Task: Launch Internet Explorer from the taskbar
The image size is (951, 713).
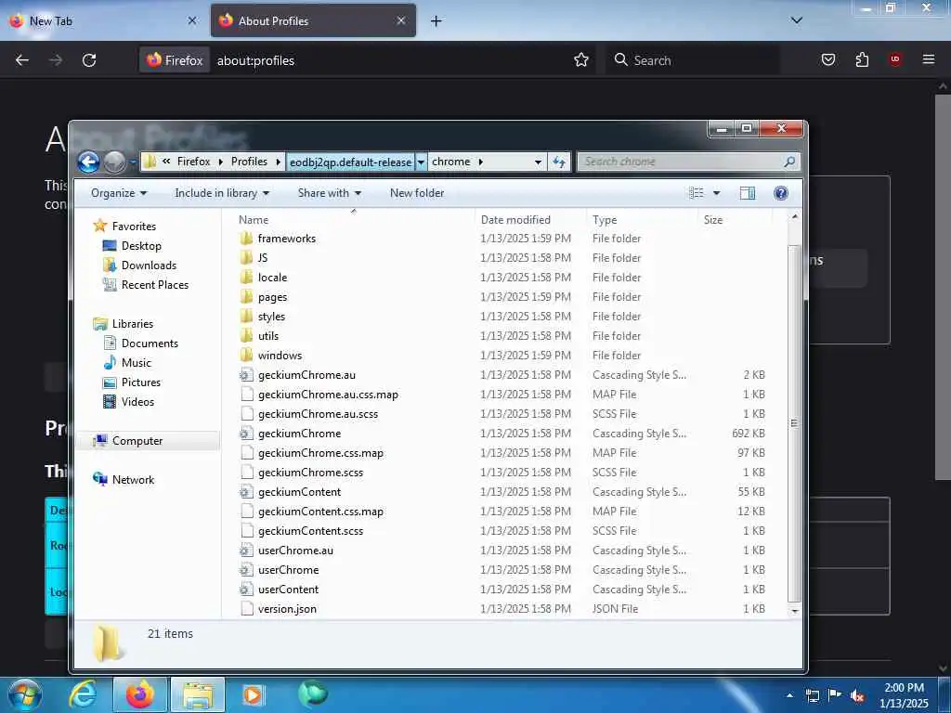Action: (x=83, y=694)
